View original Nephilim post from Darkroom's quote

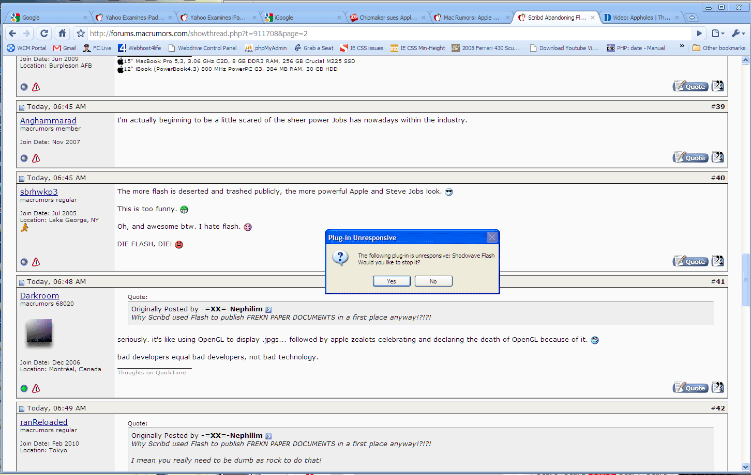click(268, 309)
